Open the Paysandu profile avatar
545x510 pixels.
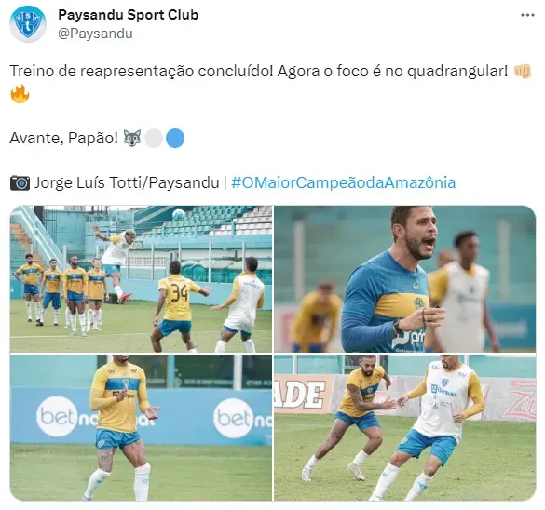(28, 24)
